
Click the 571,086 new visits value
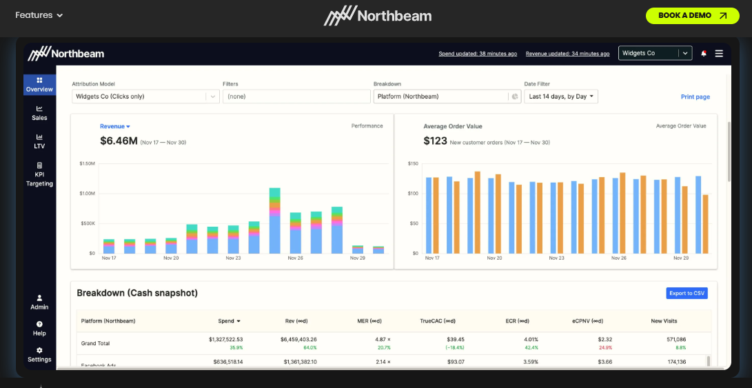[x=676, y=340]
